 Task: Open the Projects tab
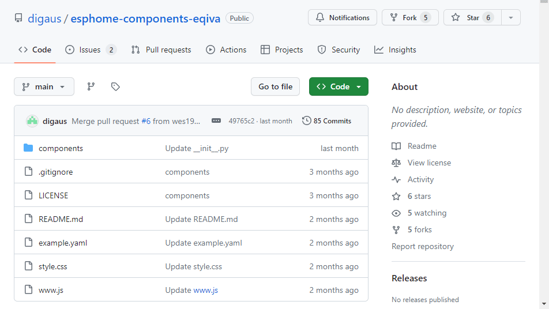click(282, 50)
